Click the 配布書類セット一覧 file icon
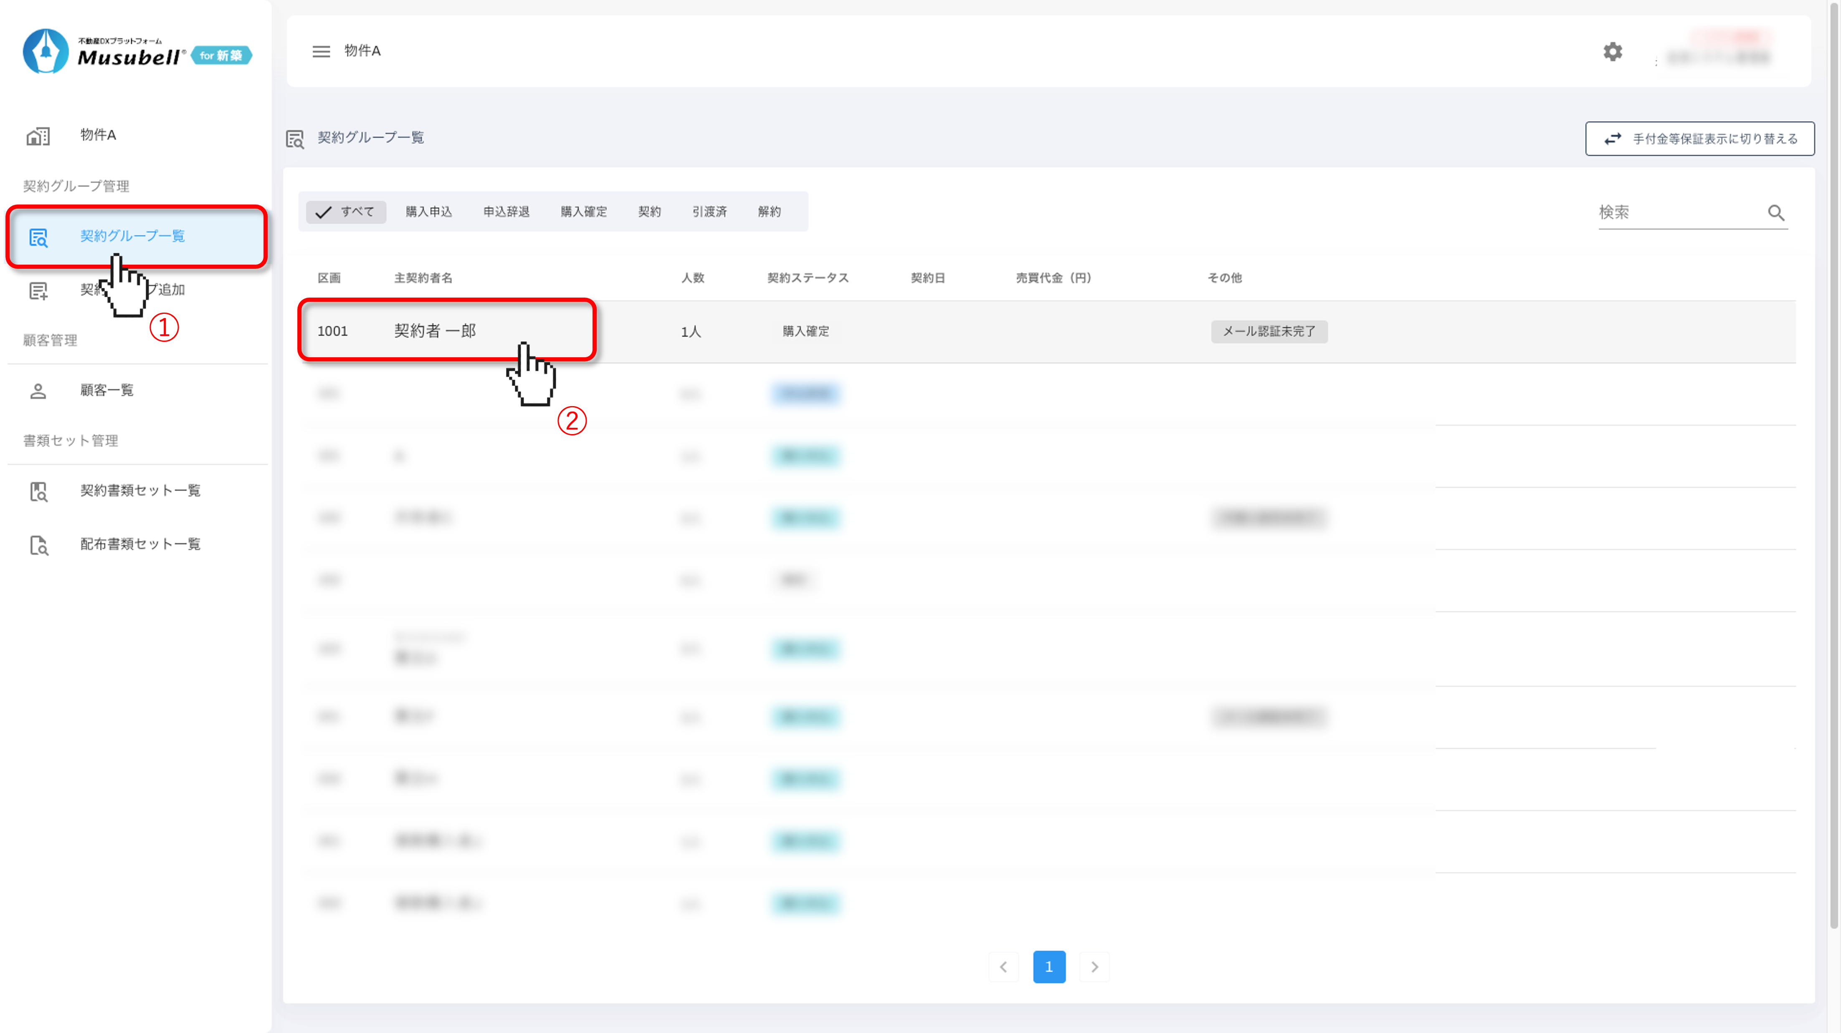1841x1033 pixels. (x=38, y=545)
